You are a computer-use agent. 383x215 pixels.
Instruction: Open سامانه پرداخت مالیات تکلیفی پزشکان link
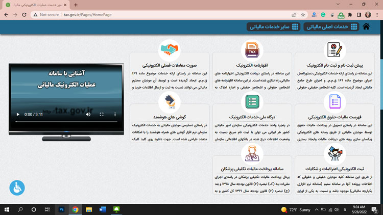(x=252, y=169)
